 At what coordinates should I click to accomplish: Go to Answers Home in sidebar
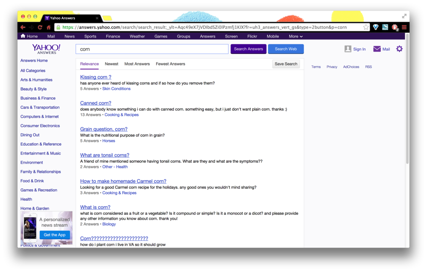point(34,61)
